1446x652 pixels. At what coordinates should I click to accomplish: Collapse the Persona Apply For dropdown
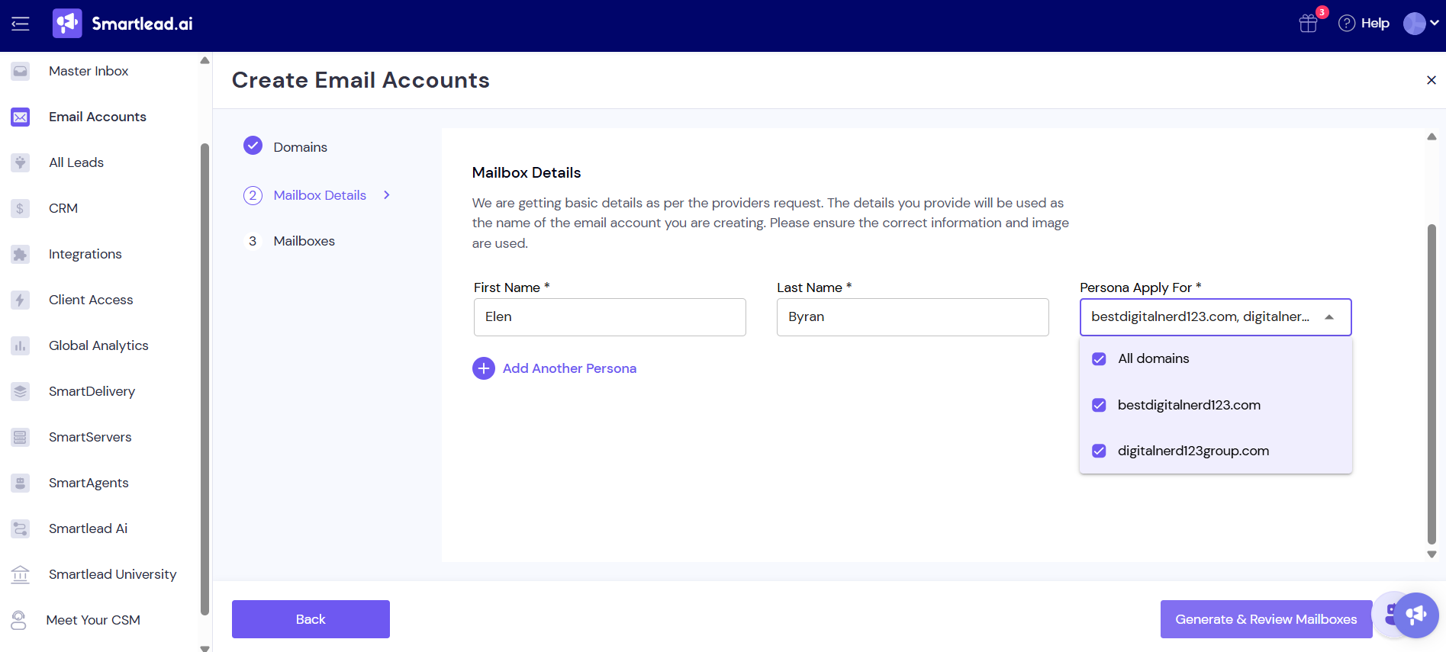1329,317
